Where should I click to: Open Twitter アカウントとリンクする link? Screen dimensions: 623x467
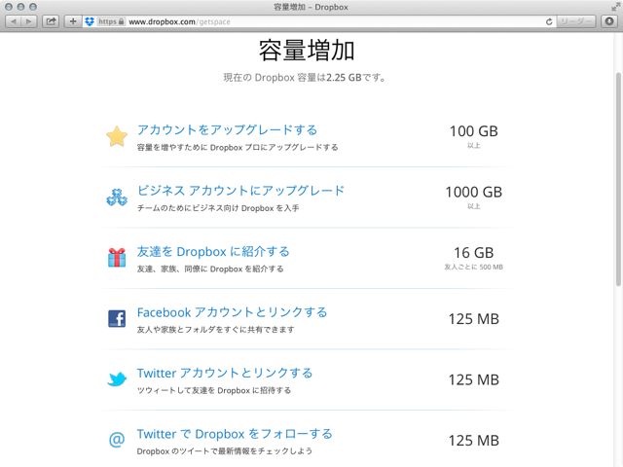tap(225, 374)
